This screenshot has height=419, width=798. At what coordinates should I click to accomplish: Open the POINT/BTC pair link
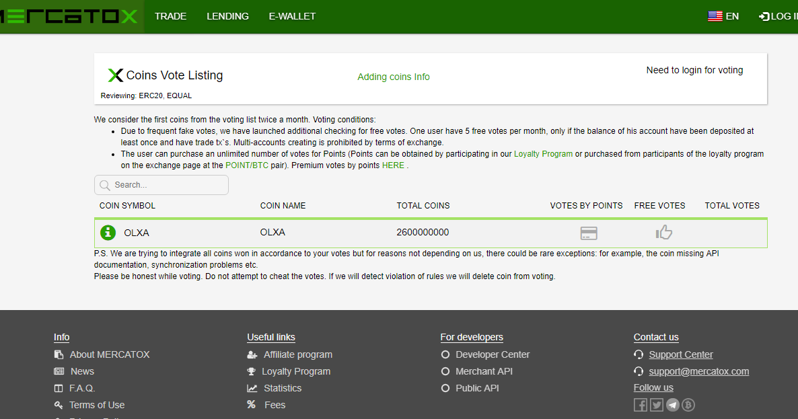click(x=247, y=165)
